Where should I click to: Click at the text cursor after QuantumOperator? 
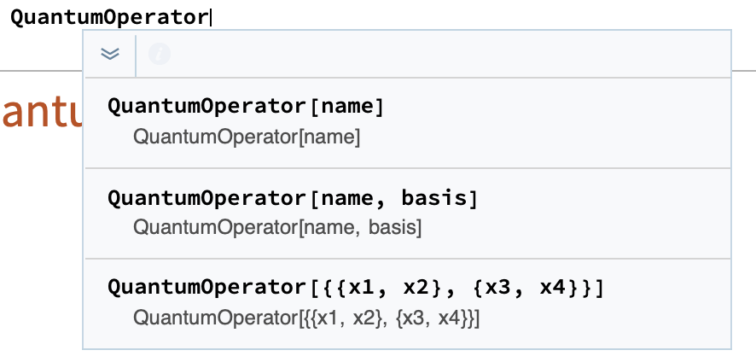(210, 18)
